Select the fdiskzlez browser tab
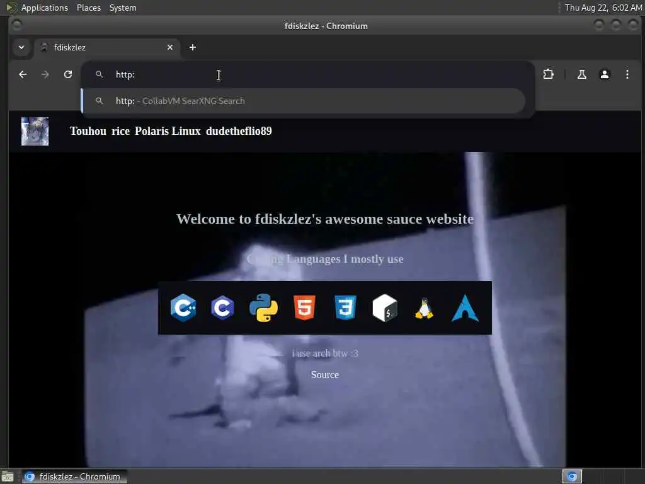Screen dimensions: 645x484 tap(107, 47)
